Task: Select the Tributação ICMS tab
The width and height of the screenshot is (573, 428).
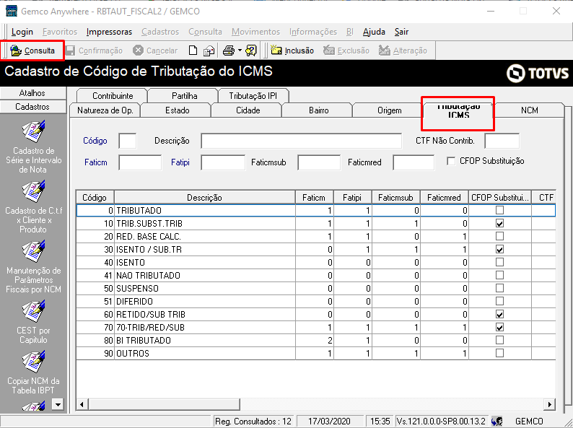Action: [x=458, y=110]
